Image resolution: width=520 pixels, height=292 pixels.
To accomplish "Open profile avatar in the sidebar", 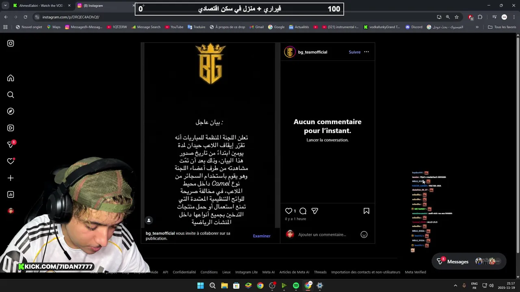I will pos(11,211).
